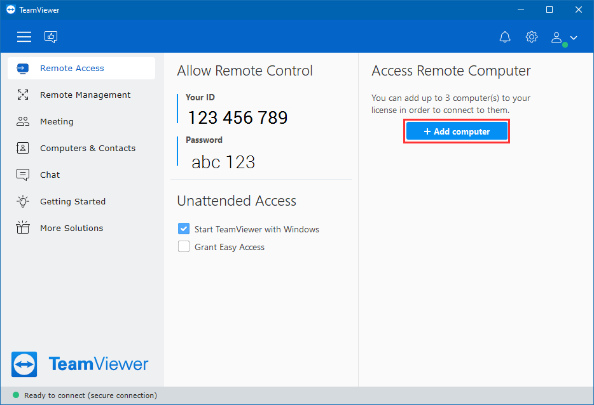Viewport: 594px width, 405px height.
Task: Open the hamburger menu icon
Action: [24, 37]
